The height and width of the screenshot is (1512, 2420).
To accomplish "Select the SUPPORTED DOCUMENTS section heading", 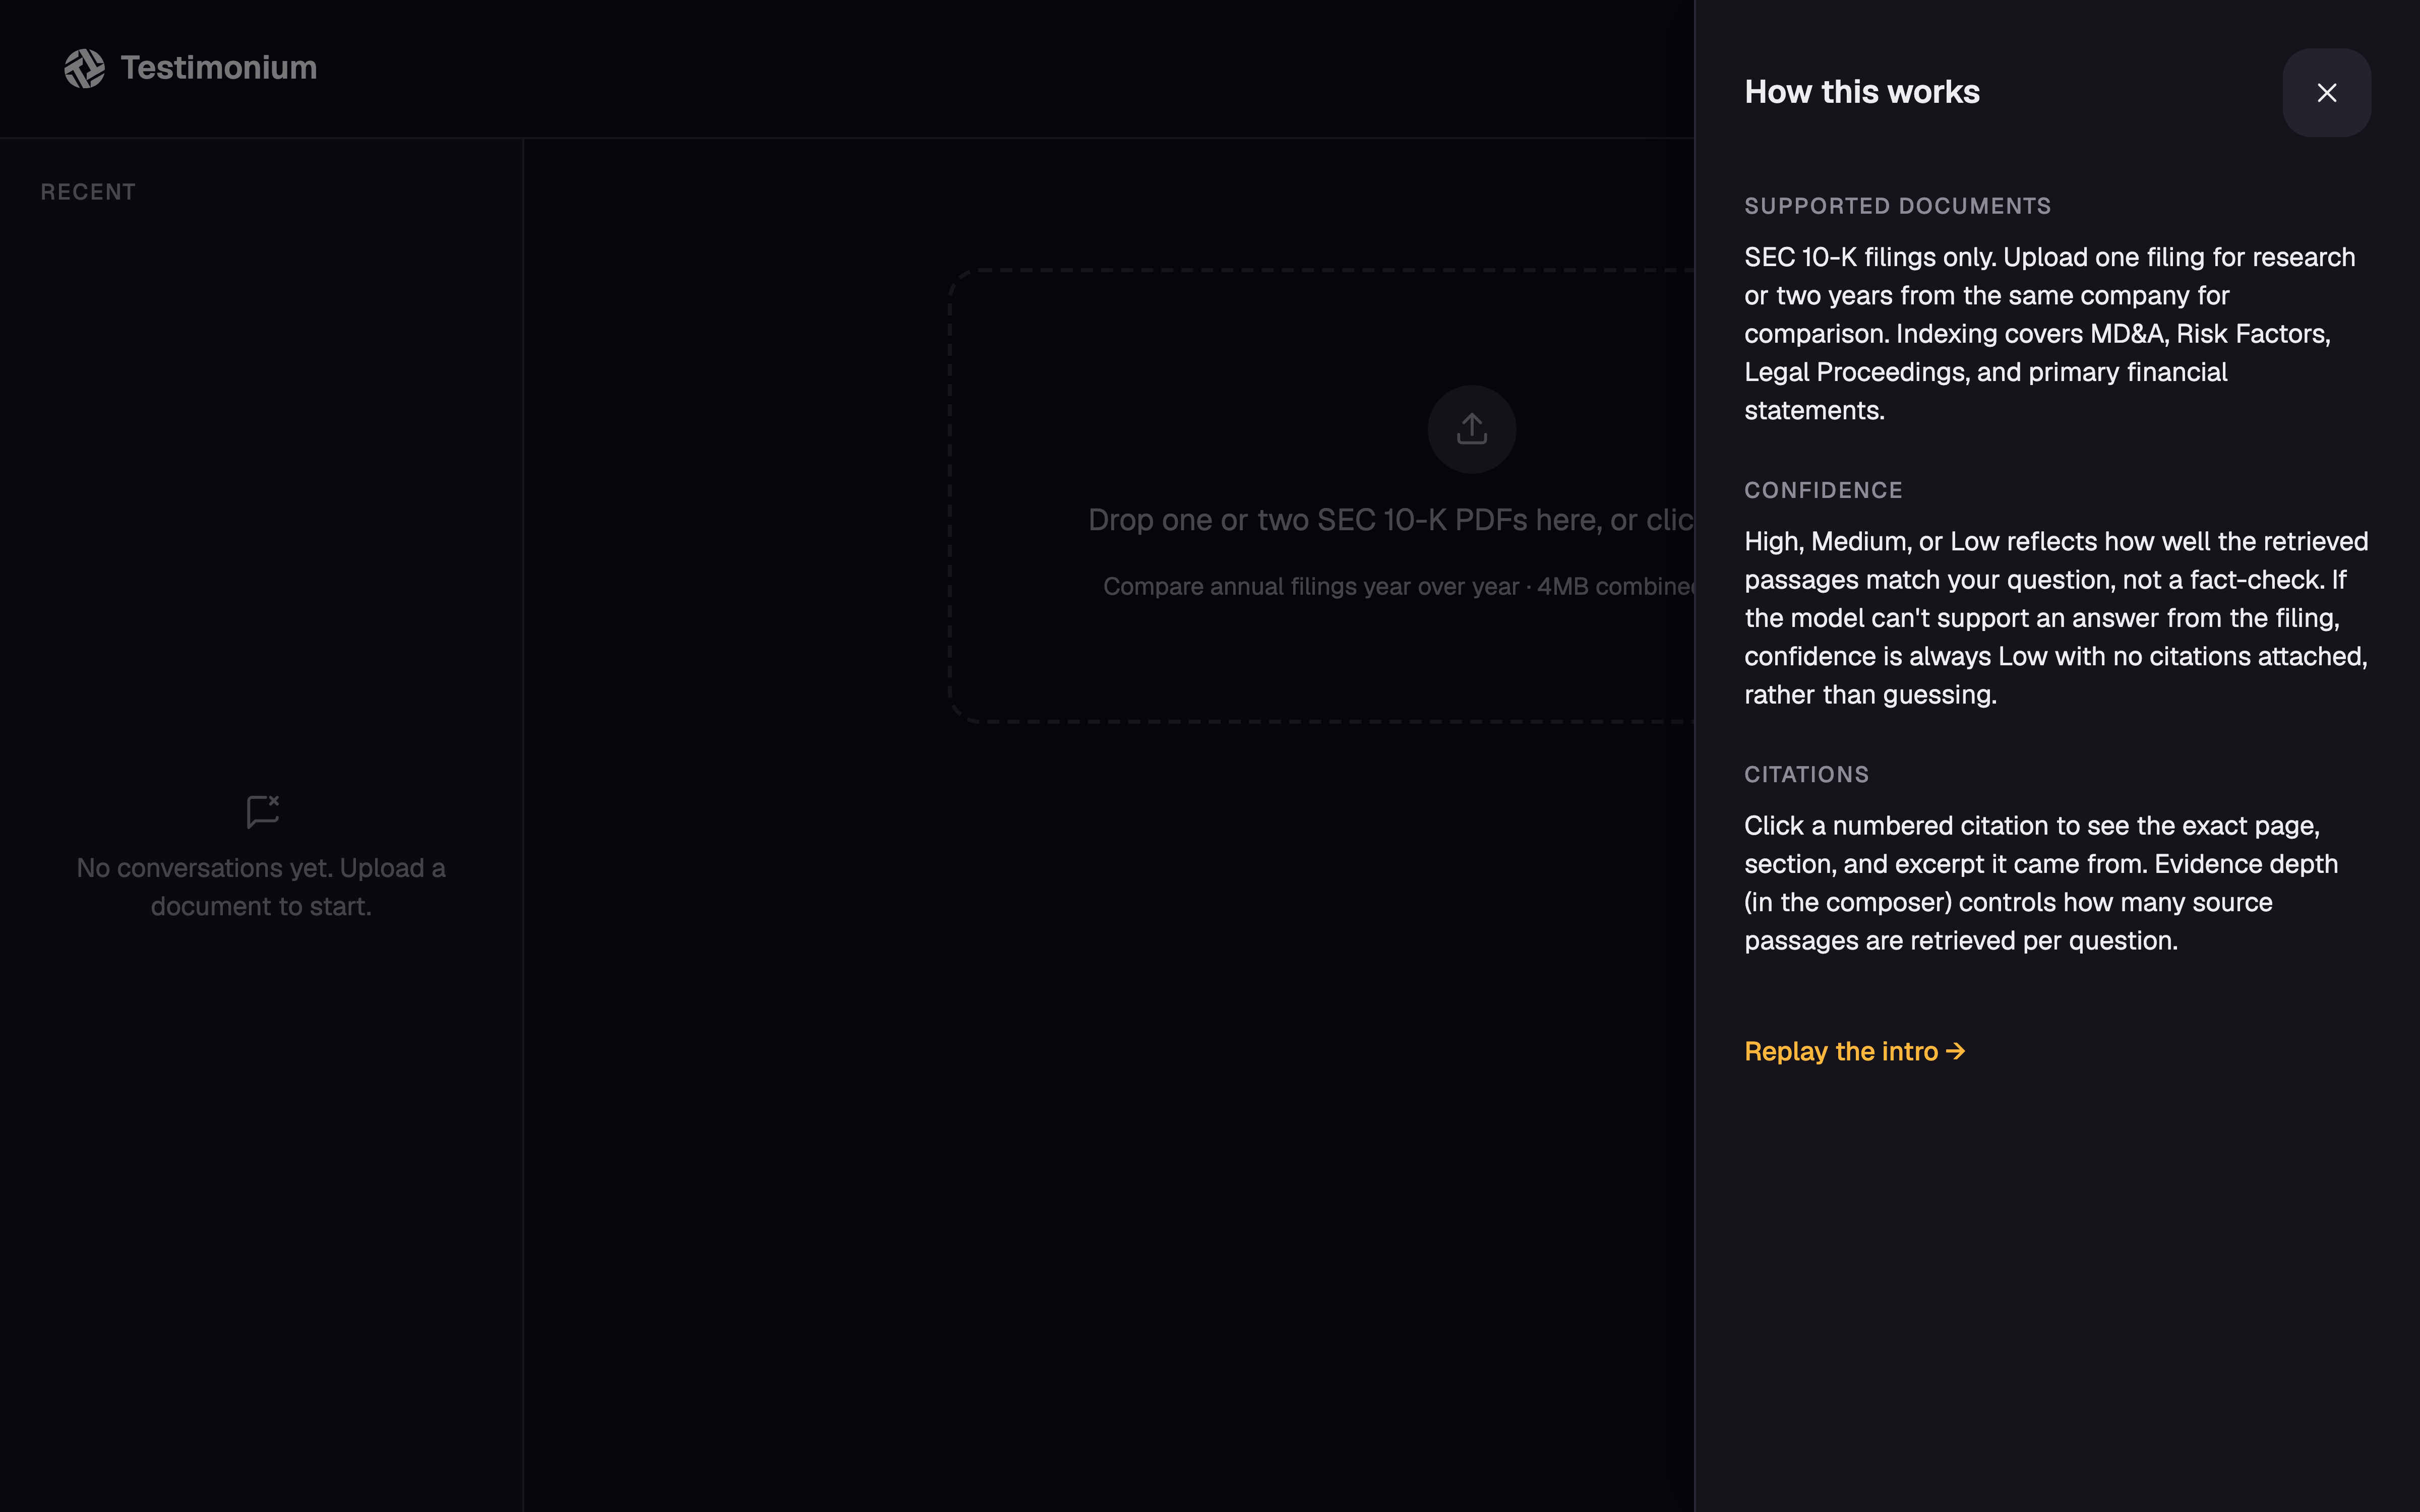I will tap(1897, 206).
